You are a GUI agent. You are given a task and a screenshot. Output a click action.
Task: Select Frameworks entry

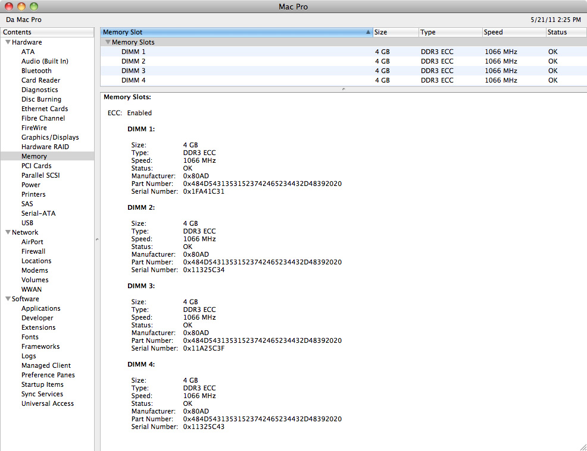40,347
